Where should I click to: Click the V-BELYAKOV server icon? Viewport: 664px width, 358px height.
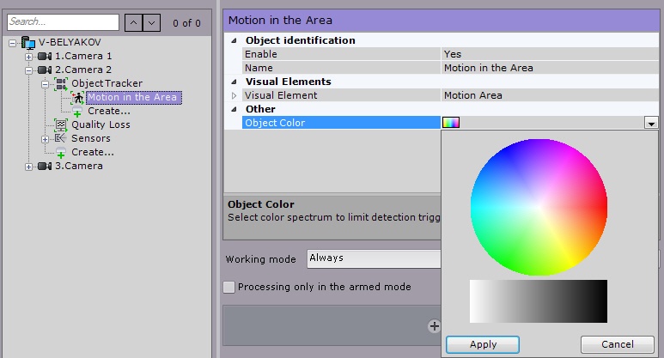point(28,42)
